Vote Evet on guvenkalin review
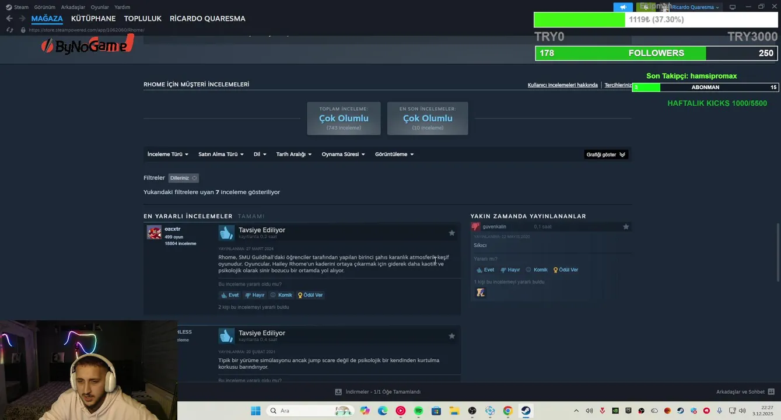The image size is (781, 420). 485,270
